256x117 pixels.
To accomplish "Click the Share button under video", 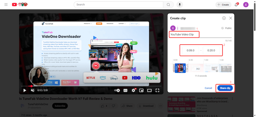I will (x=127, y=106).
